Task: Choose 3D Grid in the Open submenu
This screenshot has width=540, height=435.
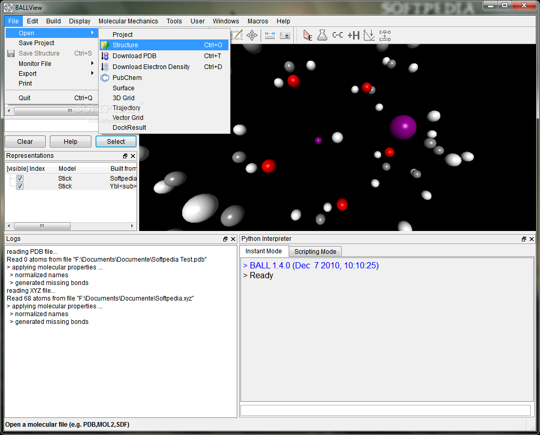Action: (164, 98)
